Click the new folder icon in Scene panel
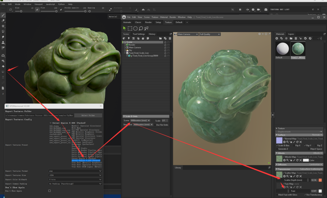This screenshot has height=198, width=327. pyautogui.click(x=160, y=38)
